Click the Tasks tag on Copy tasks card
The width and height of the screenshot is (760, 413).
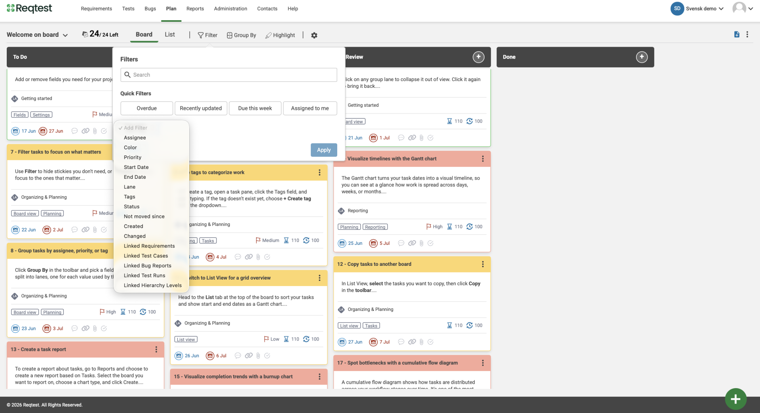(371, 326)
